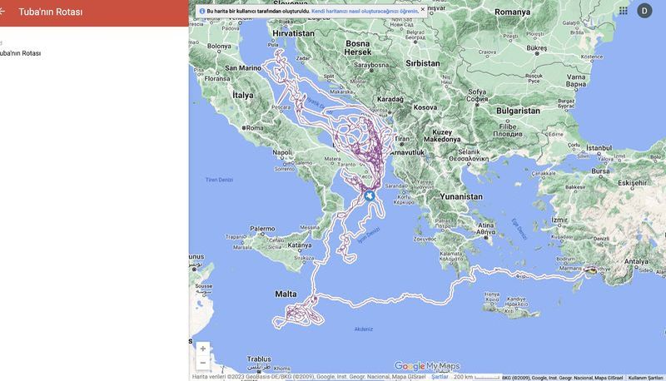Dismiss the info banner with the X
The width and height of the screenshot is (666, 381).
pyautogui.click(x=422, y=10)
